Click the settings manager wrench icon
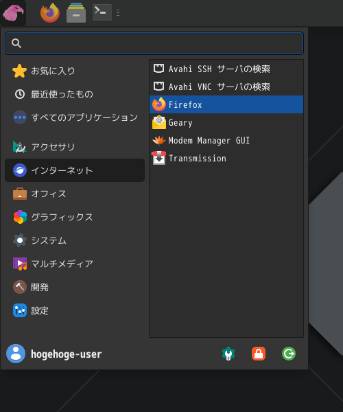This screenshot has height=412, width=343. (x=228, y=354)
